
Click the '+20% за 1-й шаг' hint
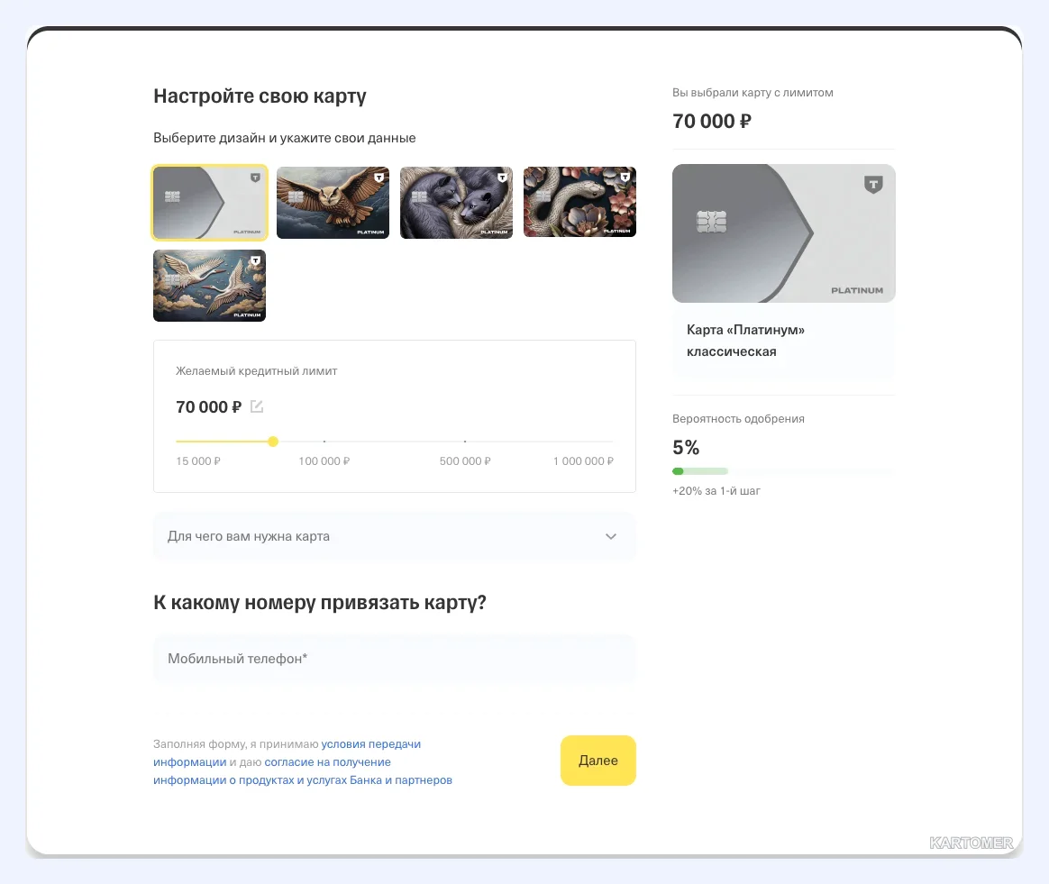point(716,490)
